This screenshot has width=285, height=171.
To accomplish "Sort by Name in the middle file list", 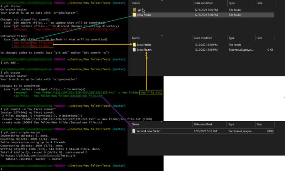I will coord(136,38).
